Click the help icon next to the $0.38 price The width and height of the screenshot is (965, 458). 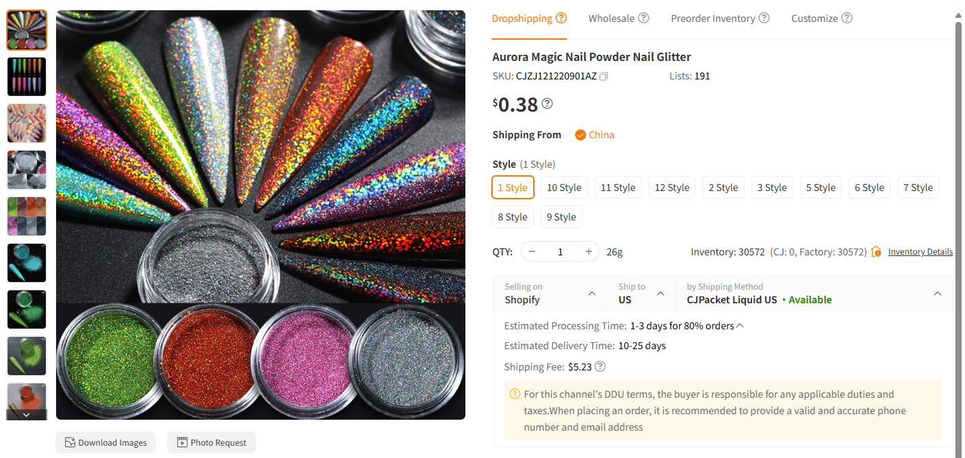coord(546,103)
